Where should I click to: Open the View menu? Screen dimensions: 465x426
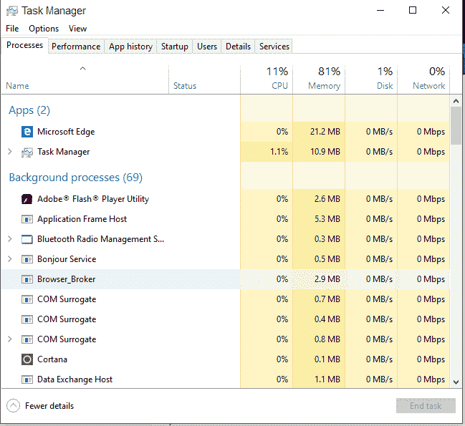[x=77, y=29]
